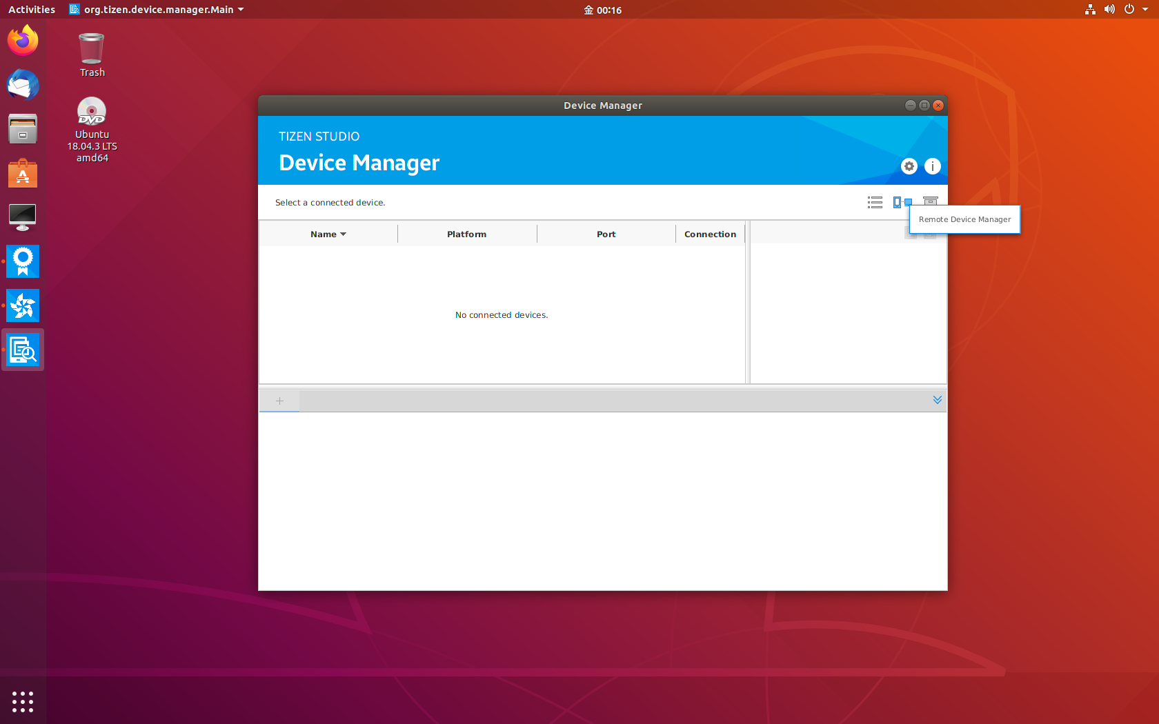Image resolution: width=1159 pixels, height=724 pixels.
Task: Click the Port column header
Action: point(606,234)
